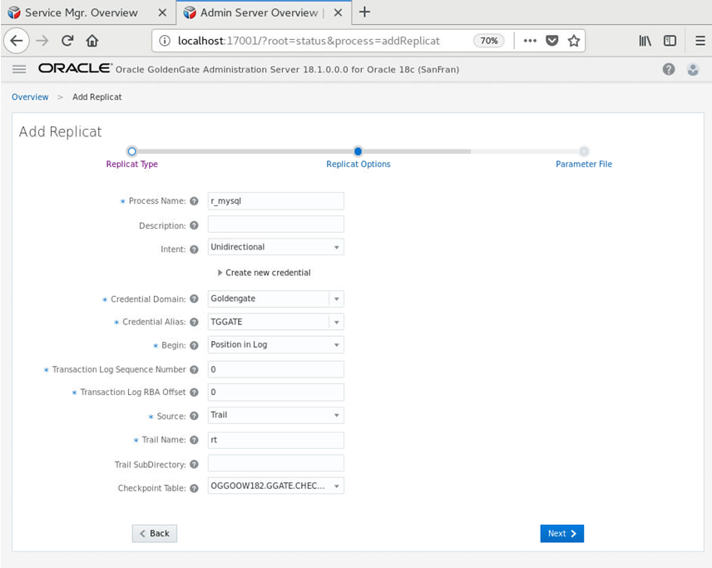Jump to Parameter File step
Image resolution: width=712 pixels, height=568 pixels.
pyautogui.click(x=584, y=164)
